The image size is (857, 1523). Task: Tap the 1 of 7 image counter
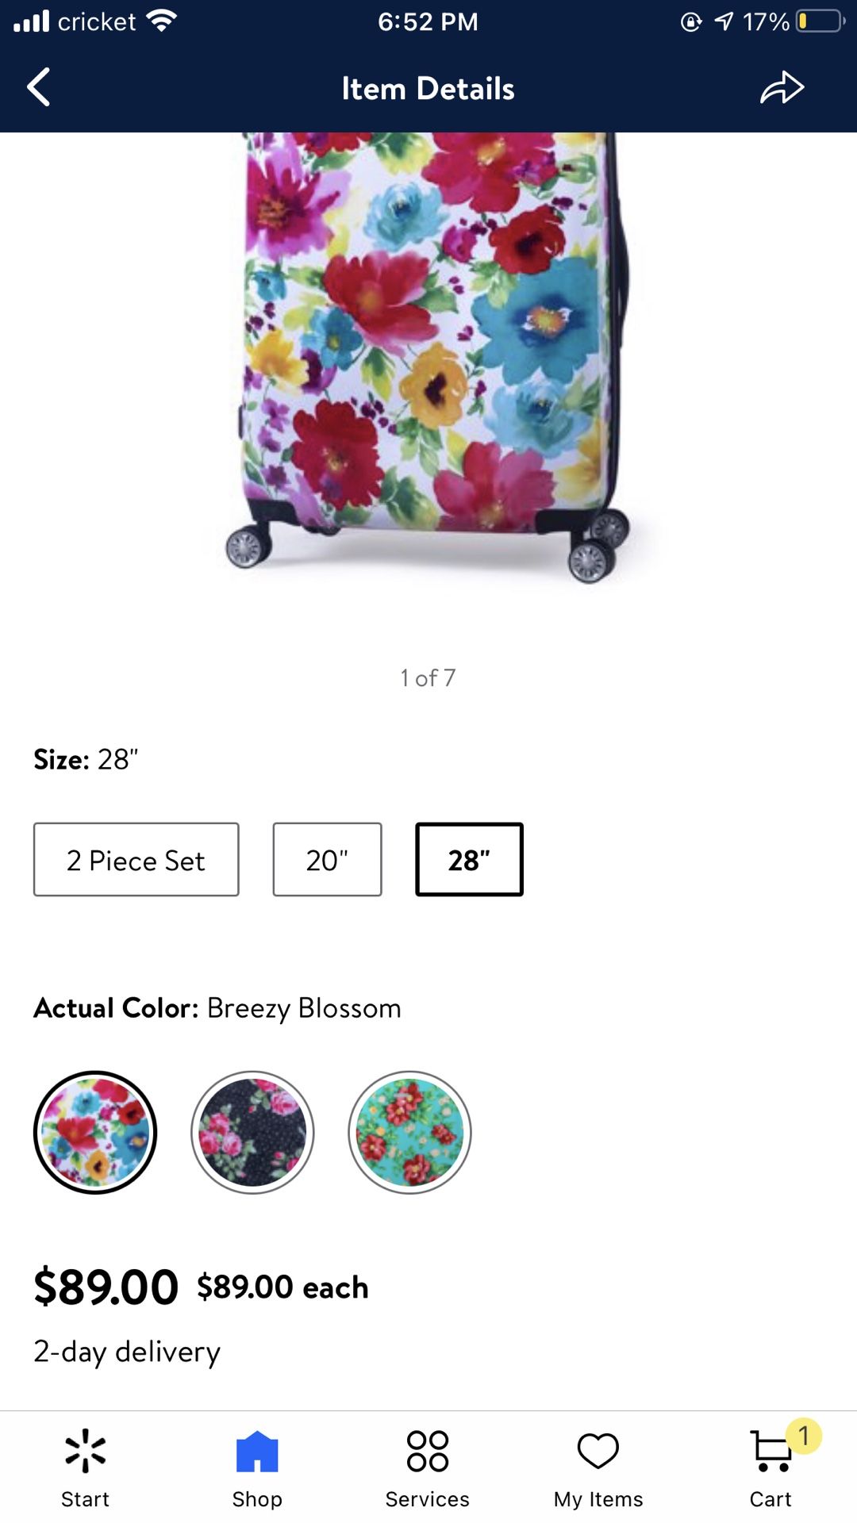[x=428, y=678]
